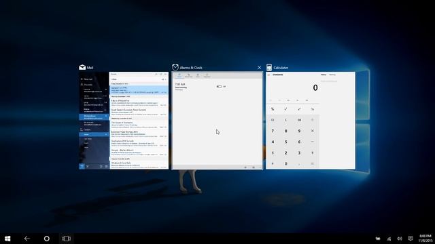Click Calculator minus key
Viewport: 435px width, 244px height.
[313, 142]
